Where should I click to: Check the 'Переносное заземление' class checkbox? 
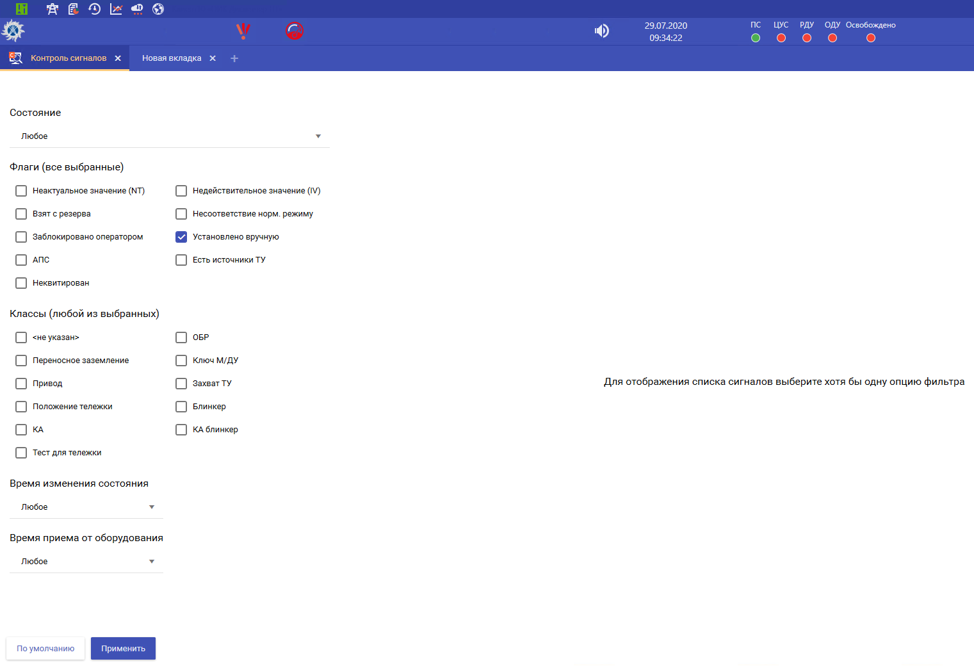point(21,361)
